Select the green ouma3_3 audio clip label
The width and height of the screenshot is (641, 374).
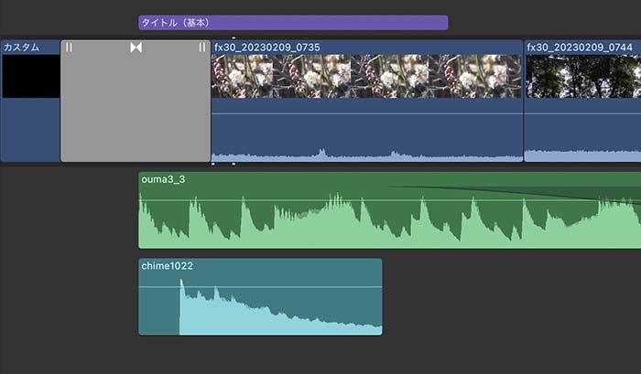point(163,179)
